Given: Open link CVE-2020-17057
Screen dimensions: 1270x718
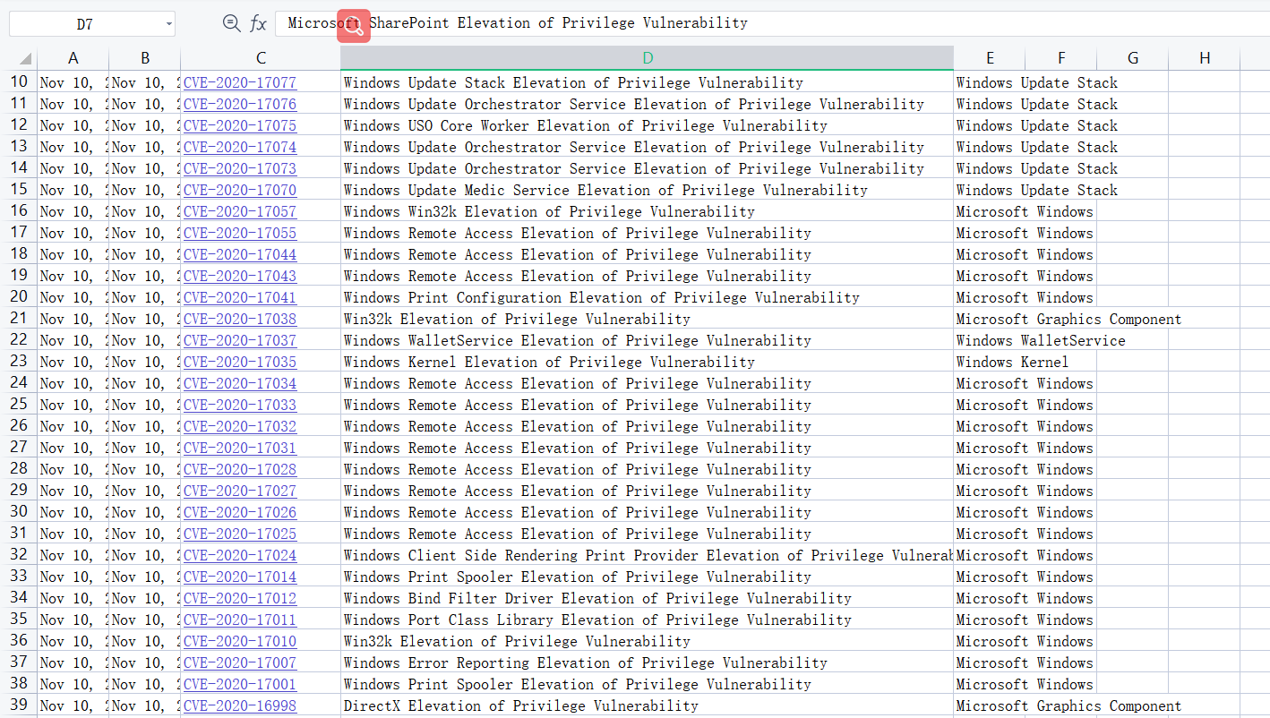Looking at the screenshot, I should tap(240, 211).
